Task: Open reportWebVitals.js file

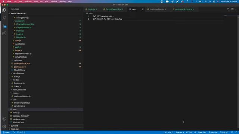Action: tap(23, 54)
